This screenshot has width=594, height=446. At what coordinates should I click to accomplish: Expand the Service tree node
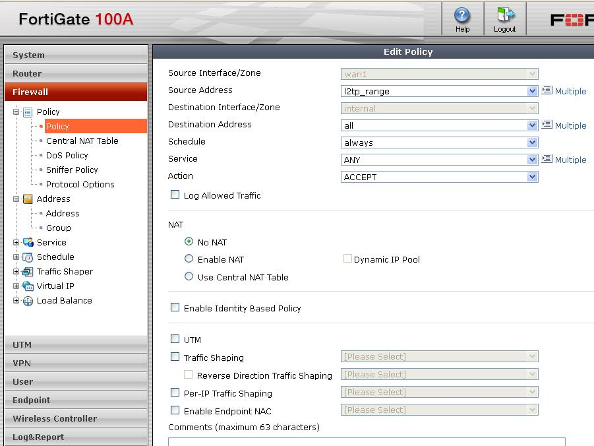point(16,242)
